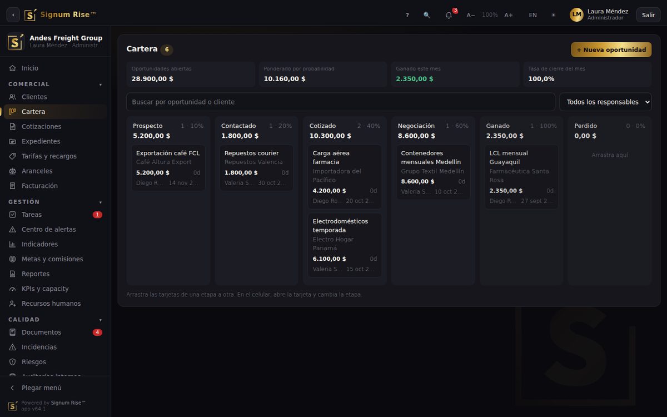This screenshot has height=417, width=667.
Task: Click the Perdido column header
Action: (x=610, y=131)
